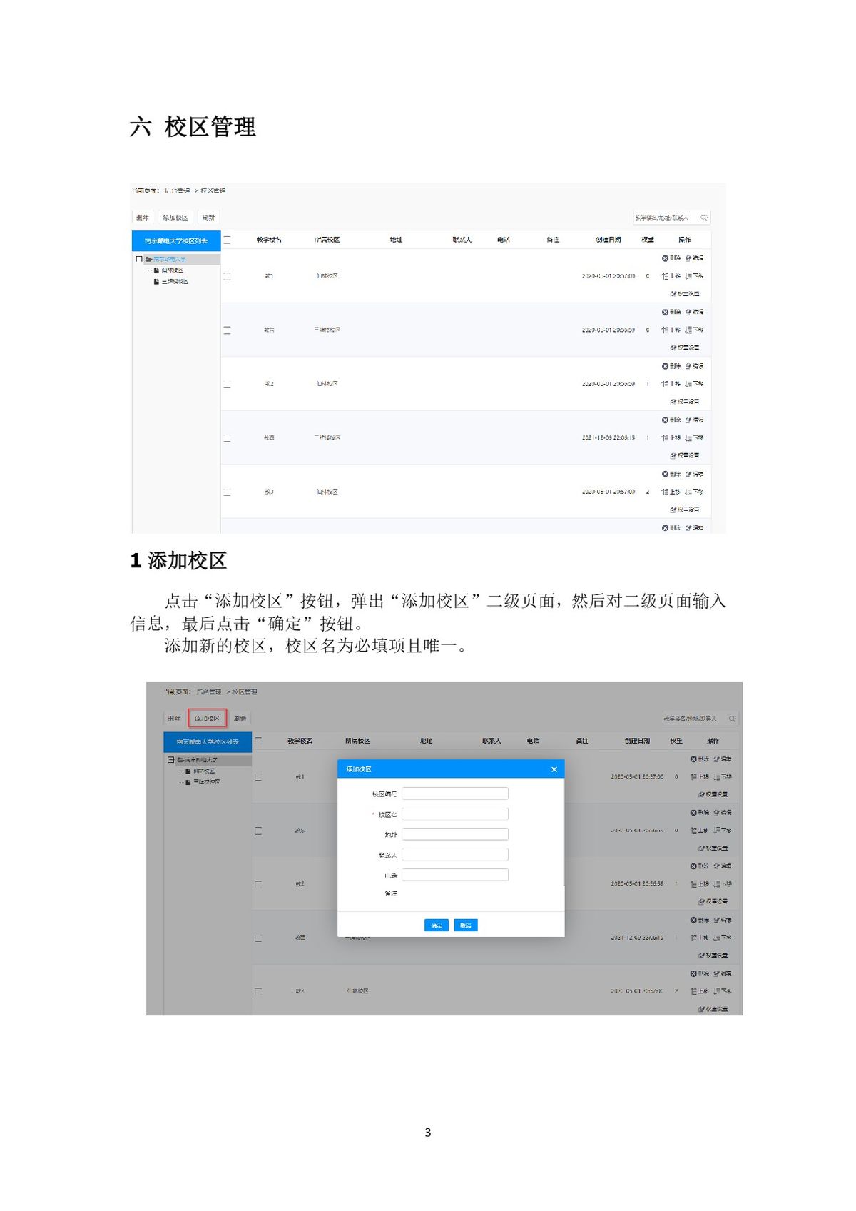Click 权重设置 icon in fifth row, upper table
The image size is (856, 1211).
pos(673,510)
